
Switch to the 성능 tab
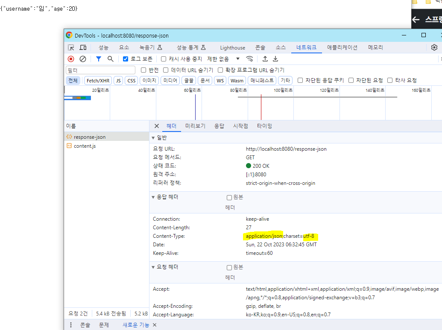tap(103, 48)
